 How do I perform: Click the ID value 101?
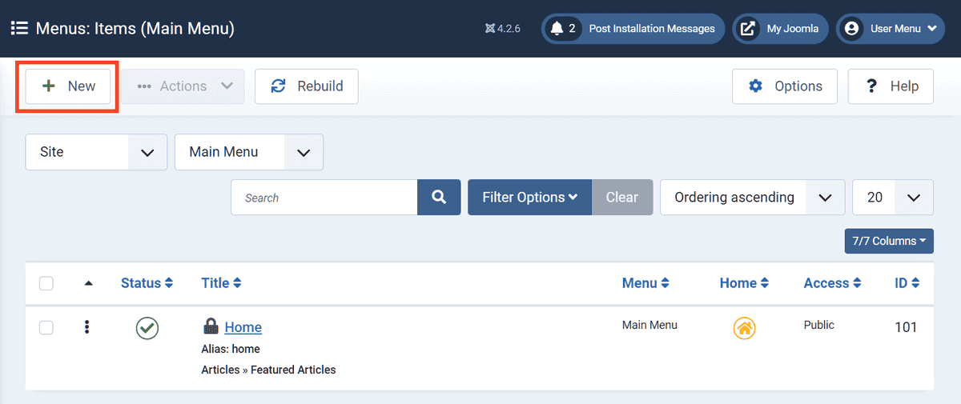tap(906, 327)
